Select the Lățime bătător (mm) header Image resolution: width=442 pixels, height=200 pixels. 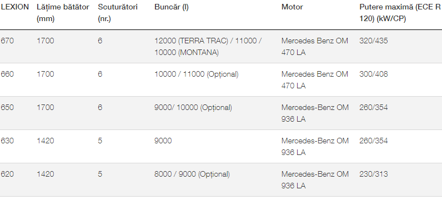63,13
